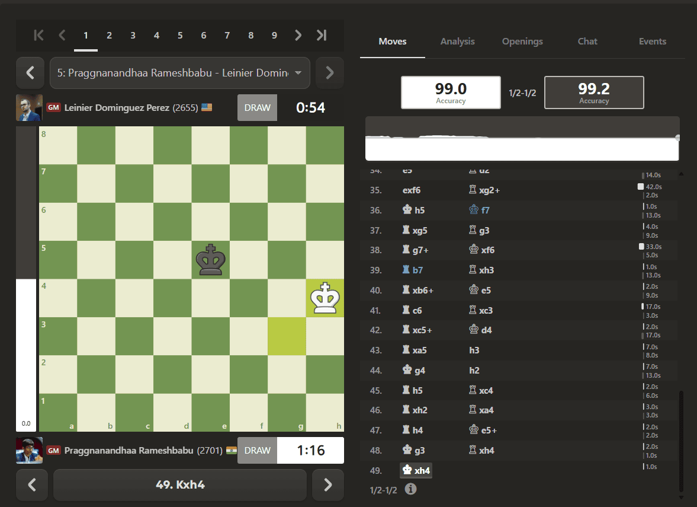The width and height of the screenshot is (697, 507).
Task: Click the game result info icon
Action: [411, 489]
